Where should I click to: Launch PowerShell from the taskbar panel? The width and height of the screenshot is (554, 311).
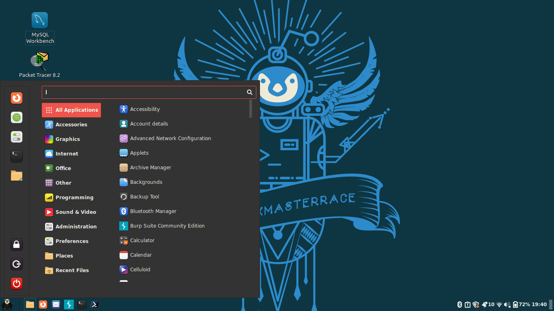95,305
